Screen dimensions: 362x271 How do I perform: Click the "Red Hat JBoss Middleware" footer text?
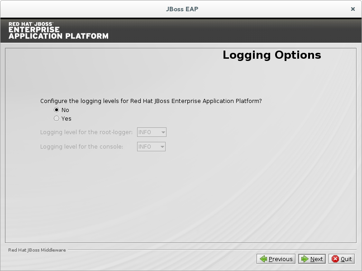37,250
